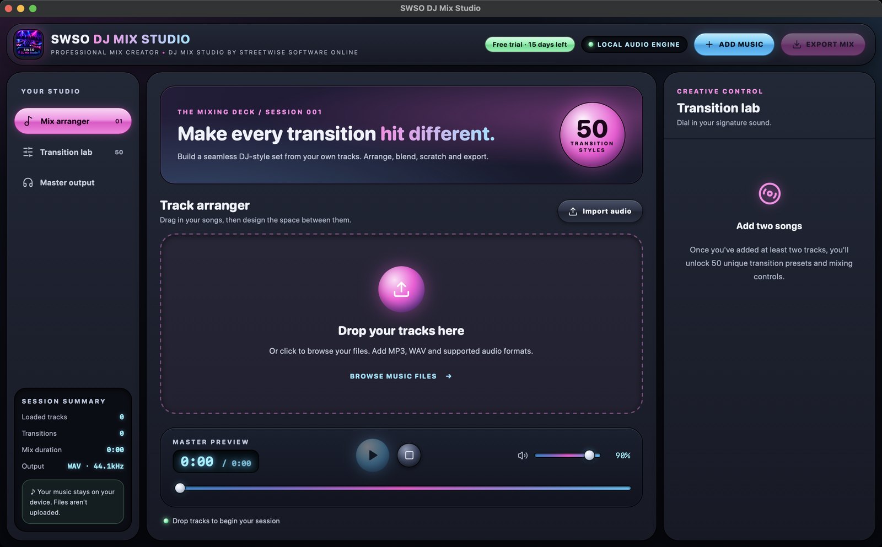Click the Transitions row in Session Summary
Image resolution: width=882 pixels, height=547 pixels.
73,434
